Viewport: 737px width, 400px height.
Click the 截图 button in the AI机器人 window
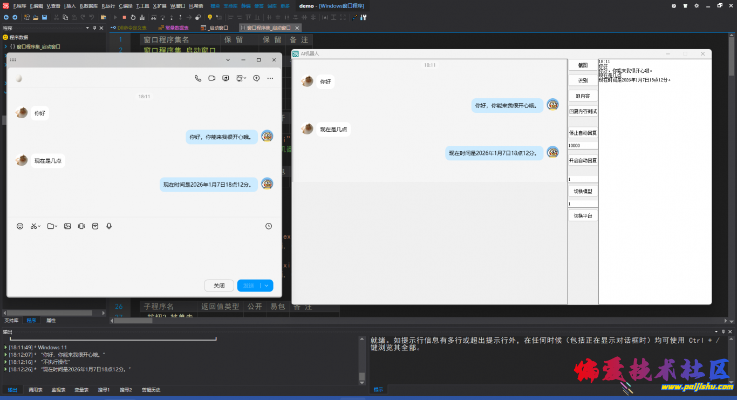pos(583,65)
